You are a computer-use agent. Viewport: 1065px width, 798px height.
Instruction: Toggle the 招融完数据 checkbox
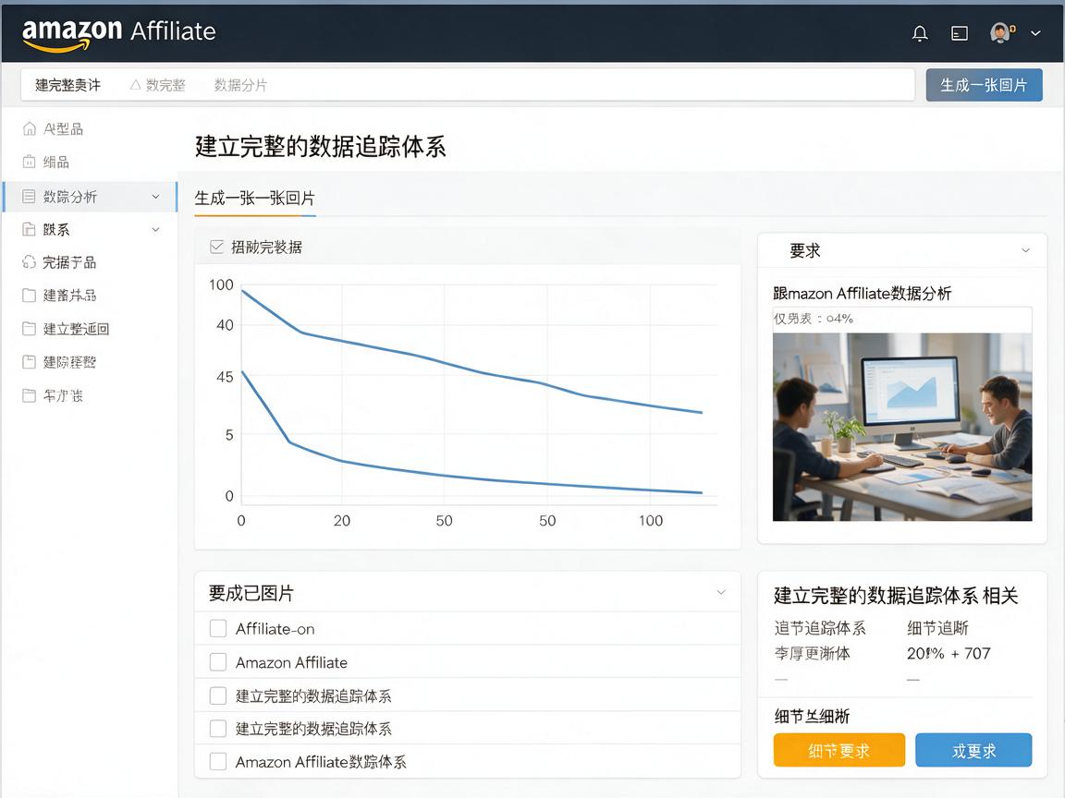216,247
